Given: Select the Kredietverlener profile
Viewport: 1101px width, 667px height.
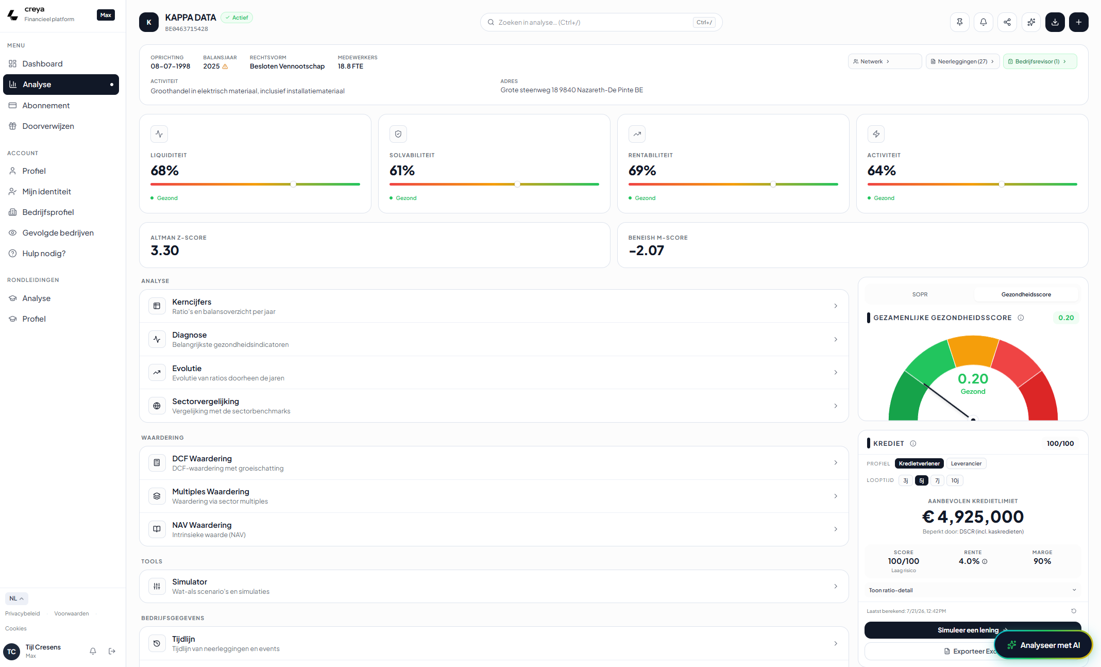Looking at the screenshot, I should coord(919,463).
